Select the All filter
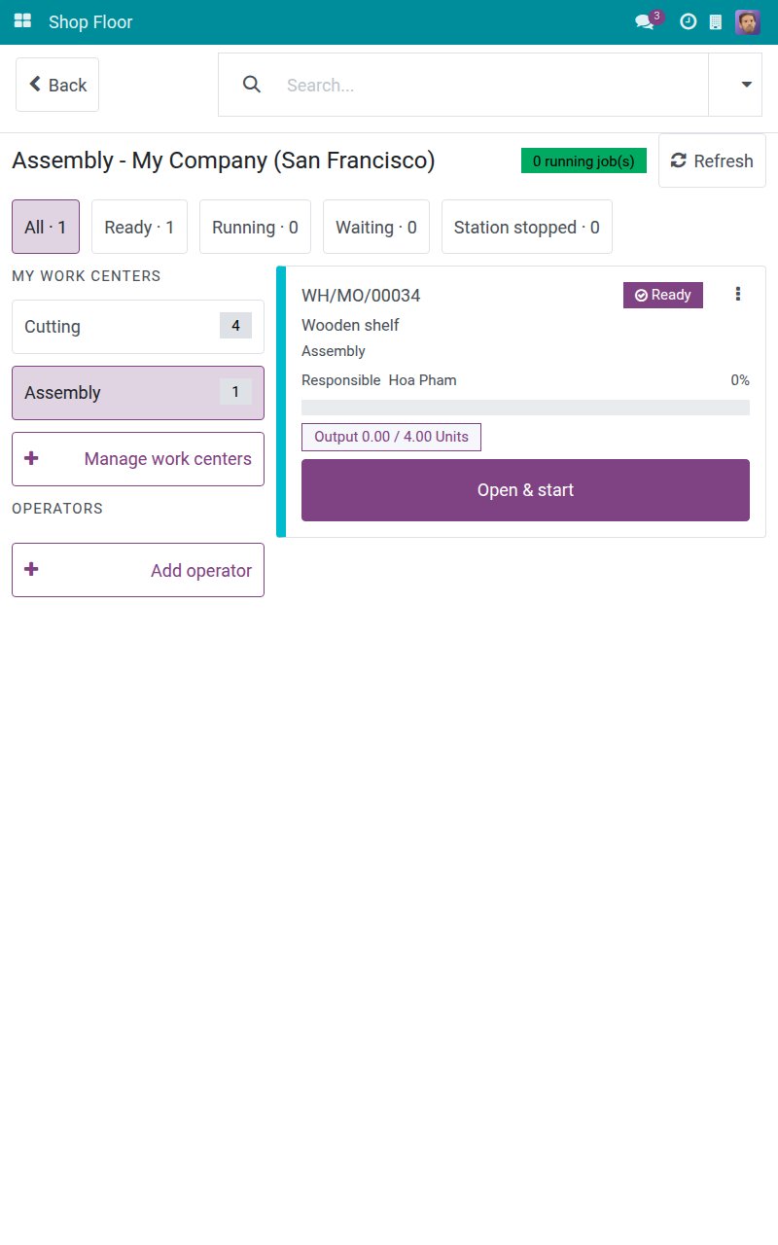Viewport: 778px width, 1245px height. (x=46, y=227)
